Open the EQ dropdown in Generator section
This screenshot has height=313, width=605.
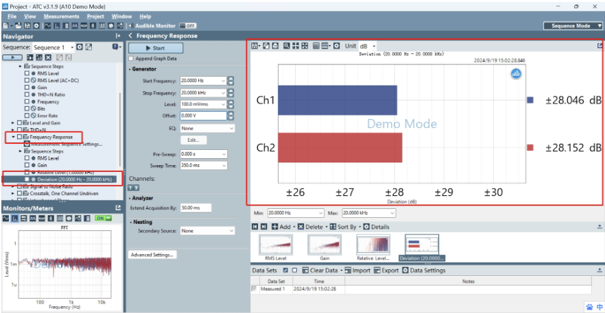click(207, 128)
